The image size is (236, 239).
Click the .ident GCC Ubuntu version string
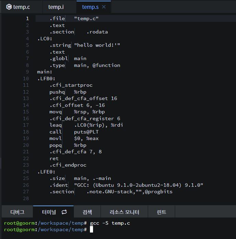tap(139, 185)
